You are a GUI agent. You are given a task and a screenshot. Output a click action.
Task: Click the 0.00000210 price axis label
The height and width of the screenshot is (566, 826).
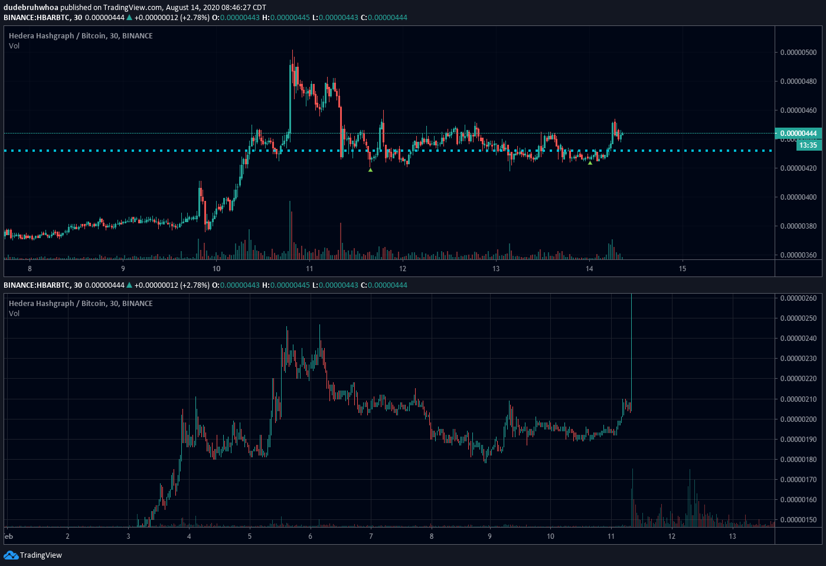tap(798, 399)
